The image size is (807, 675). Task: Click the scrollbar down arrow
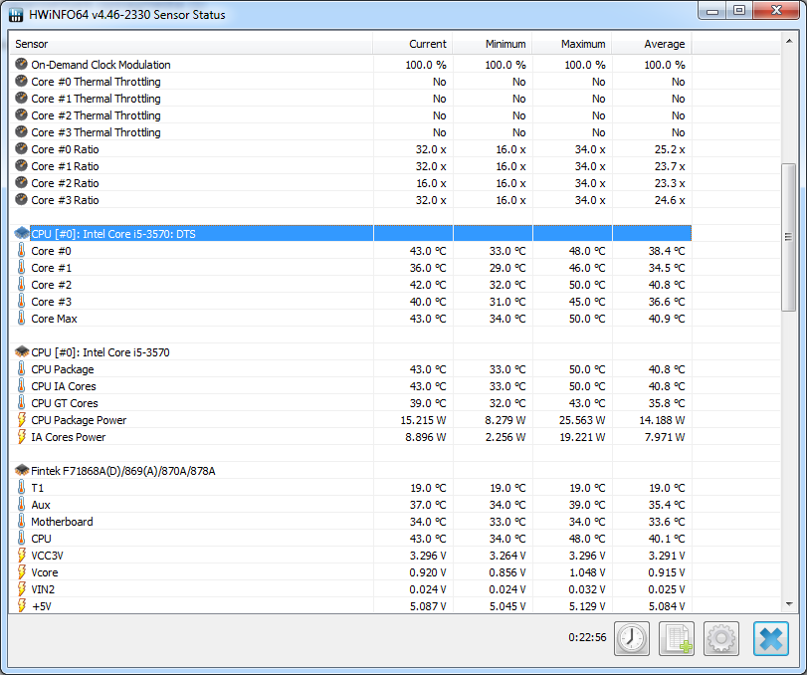click(x=789, y=604)
